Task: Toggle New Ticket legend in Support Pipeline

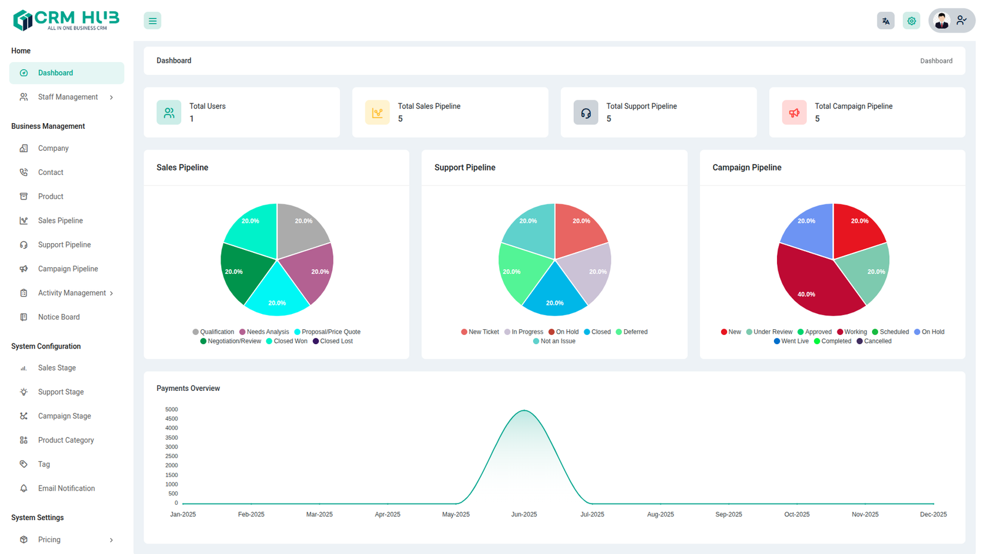Action: tap(480, 332)
